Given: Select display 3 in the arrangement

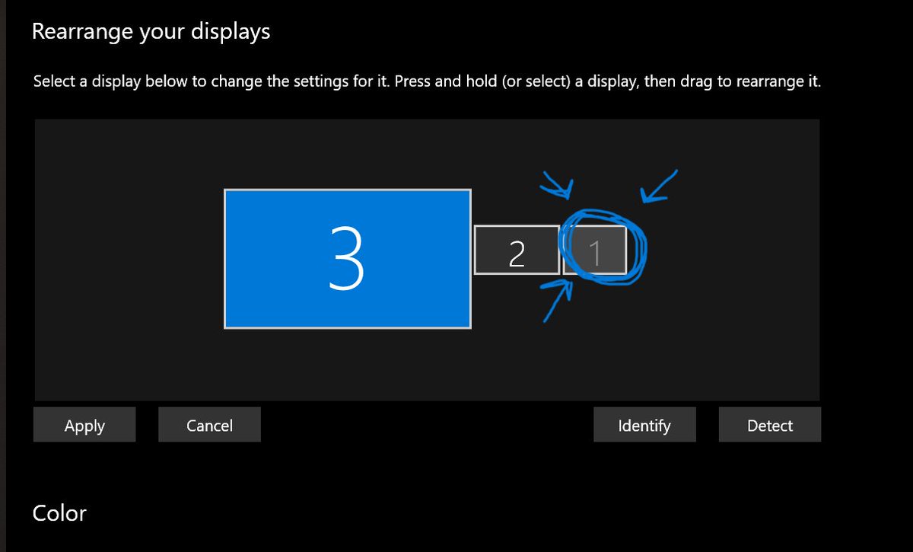Looking at the screenshot, I should coord(347,259).
